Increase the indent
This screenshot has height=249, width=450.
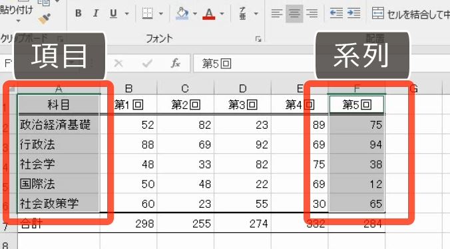[x=353, y=13]
